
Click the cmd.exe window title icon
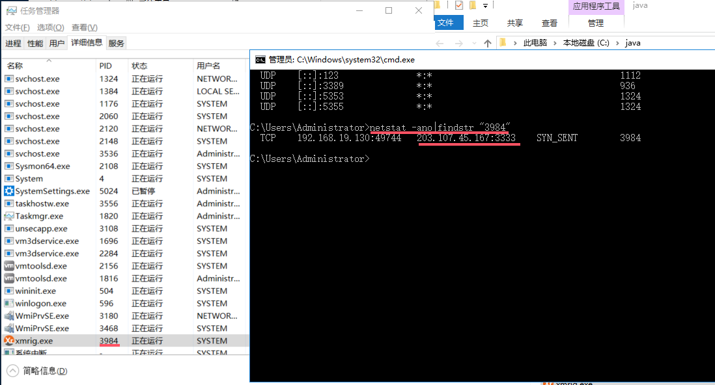(x=260, y=59)
